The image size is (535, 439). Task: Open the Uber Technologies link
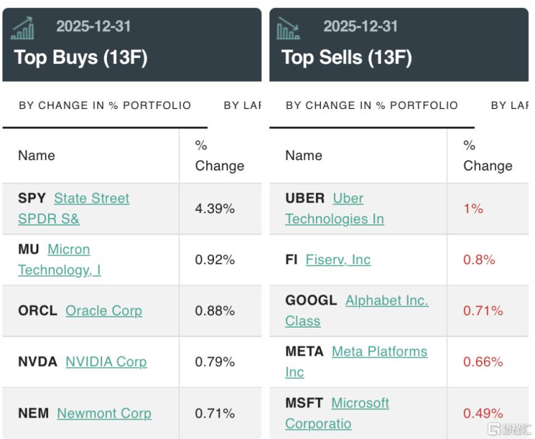pos(347,199)
